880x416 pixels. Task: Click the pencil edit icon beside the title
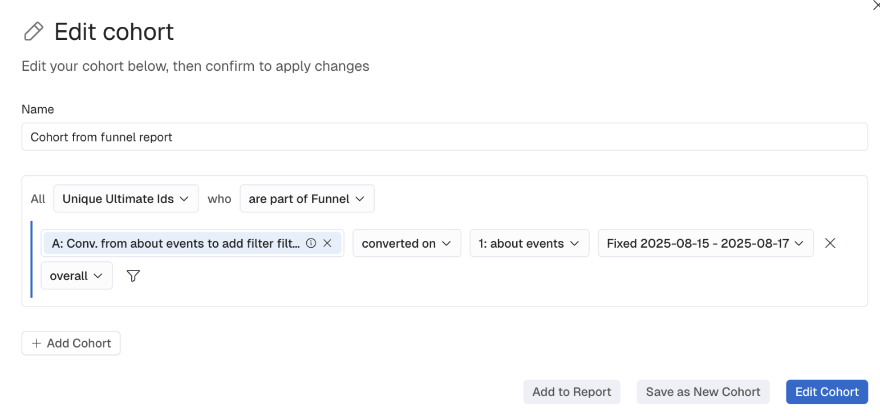(34, 31)
